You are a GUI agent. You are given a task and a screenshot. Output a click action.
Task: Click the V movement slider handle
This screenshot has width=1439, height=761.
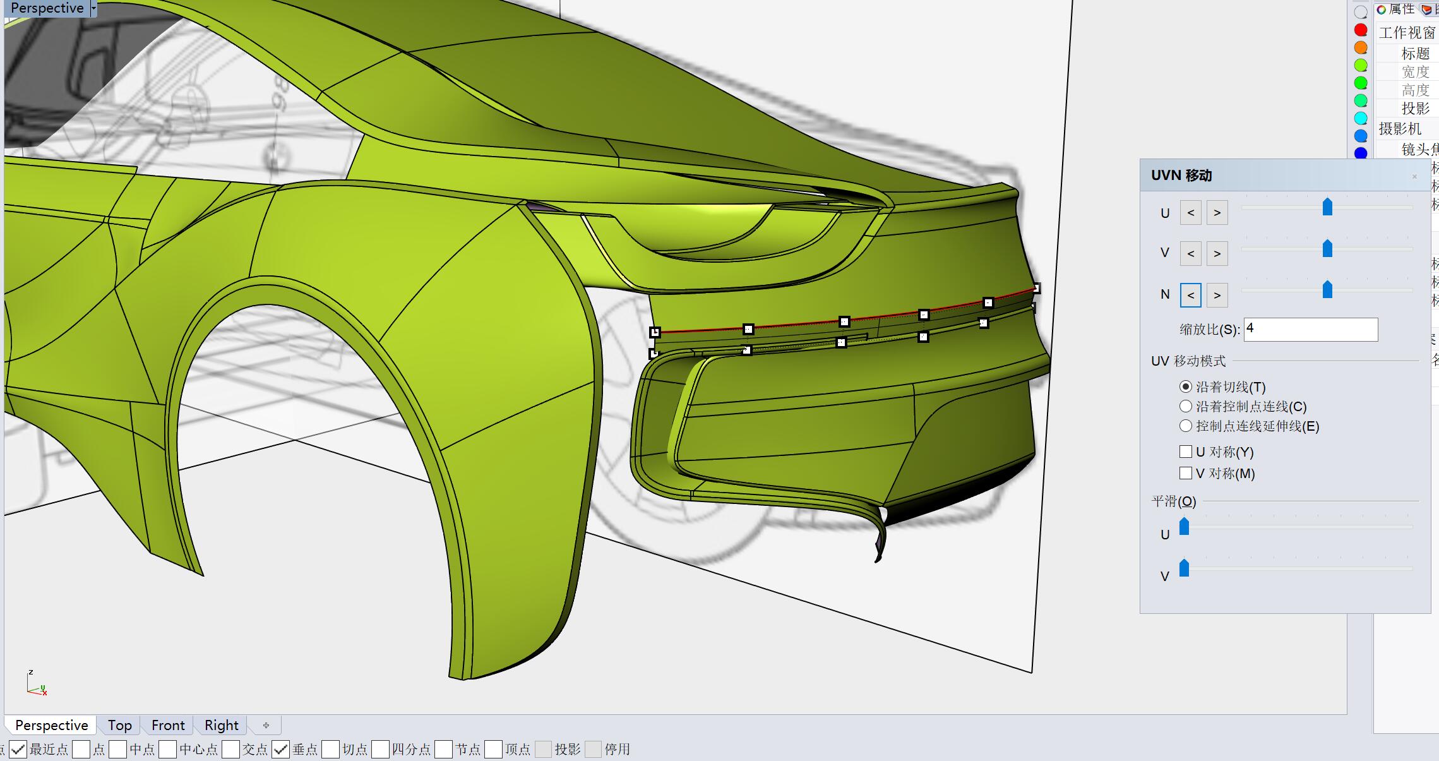[1327, 249]
